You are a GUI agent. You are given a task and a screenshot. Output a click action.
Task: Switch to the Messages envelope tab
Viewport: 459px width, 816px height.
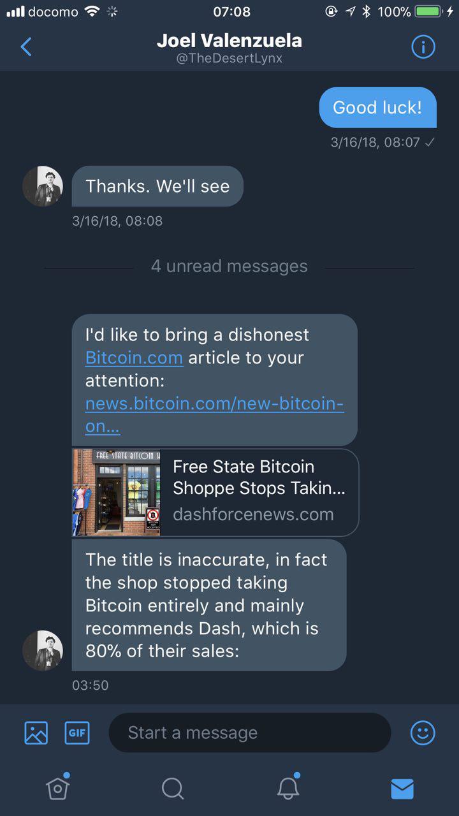(x=402, y=789)
